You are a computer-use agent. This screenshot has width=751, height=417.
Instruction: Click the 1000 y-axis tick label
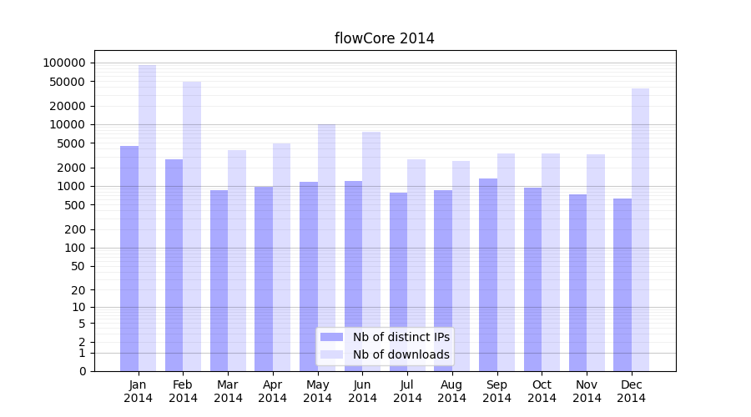coord(70,186)
